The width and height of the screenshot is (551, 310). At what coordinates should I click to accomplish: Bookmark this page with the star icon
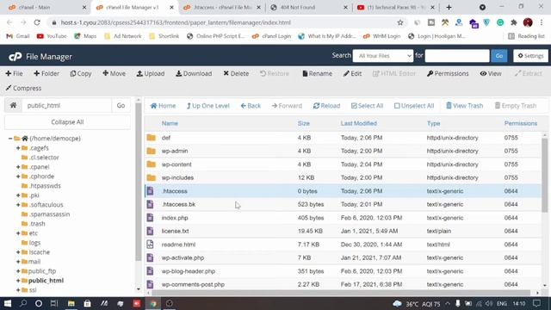[399, 22]
